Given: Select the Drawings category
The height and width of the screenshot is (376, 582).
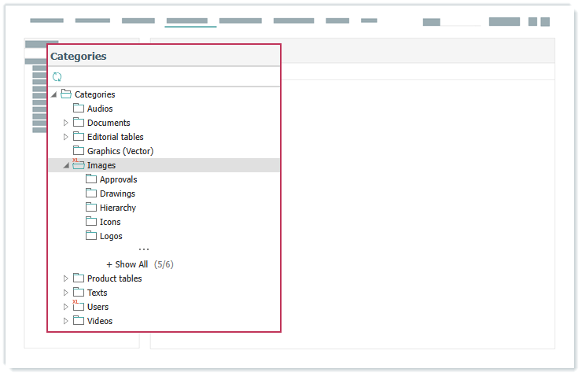Looking at the screenshot, I should coord(117,194).
